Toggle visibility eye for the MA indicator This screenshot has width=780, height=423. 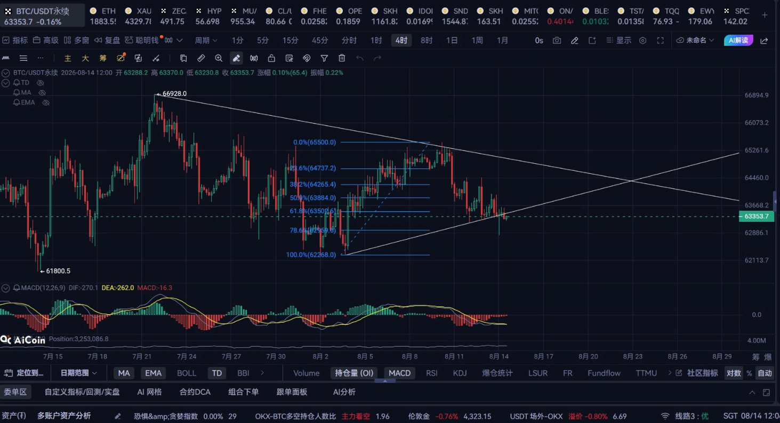(42, 93)
